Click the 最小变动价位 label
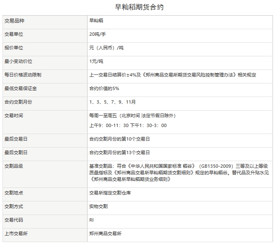Screen dimensions: 275x245 18,61
